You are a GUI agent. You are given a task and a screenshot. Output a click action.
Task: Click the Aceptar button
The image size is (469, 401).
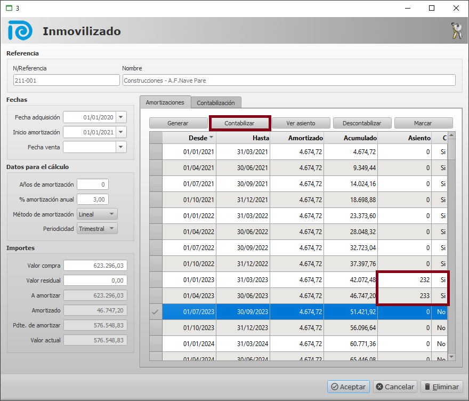coord(348,387)
